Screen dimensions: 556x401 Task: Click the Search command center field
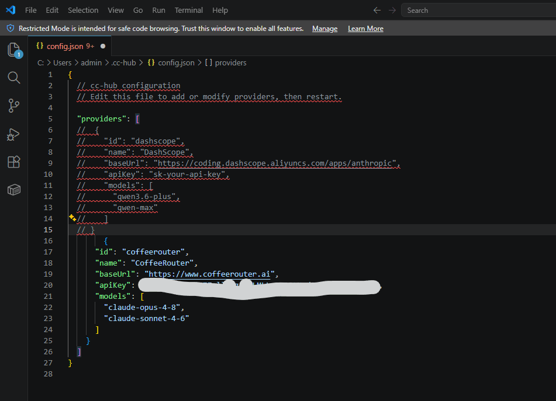point(478,11)
